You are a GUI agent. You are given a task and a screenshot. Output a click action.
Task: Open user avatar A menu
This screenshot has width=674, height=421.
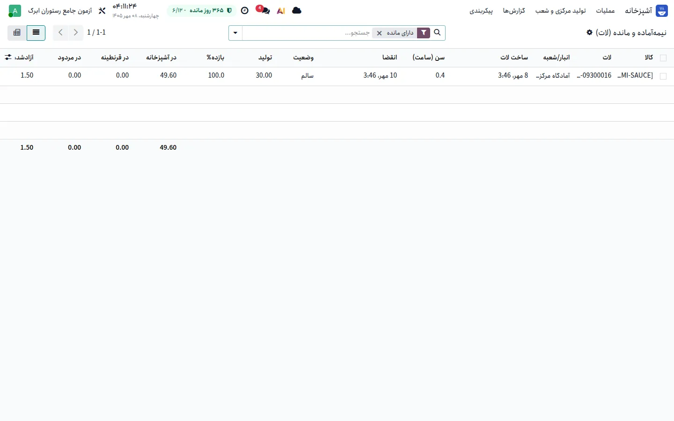[15, 11]
